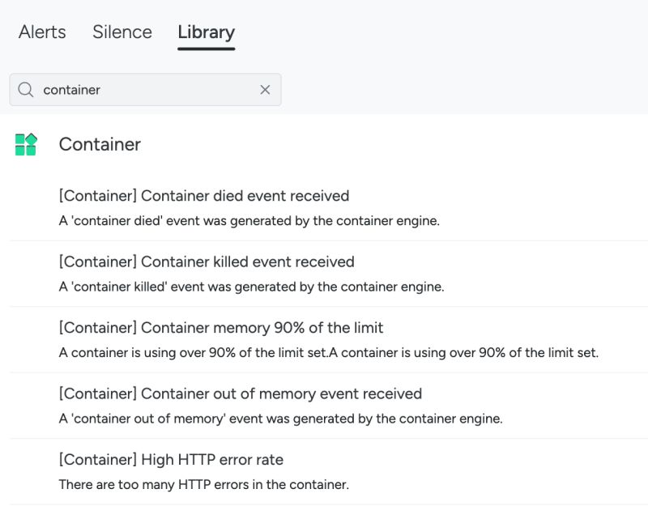Select the 'High HTTP error rate' alert

point(171,459)
